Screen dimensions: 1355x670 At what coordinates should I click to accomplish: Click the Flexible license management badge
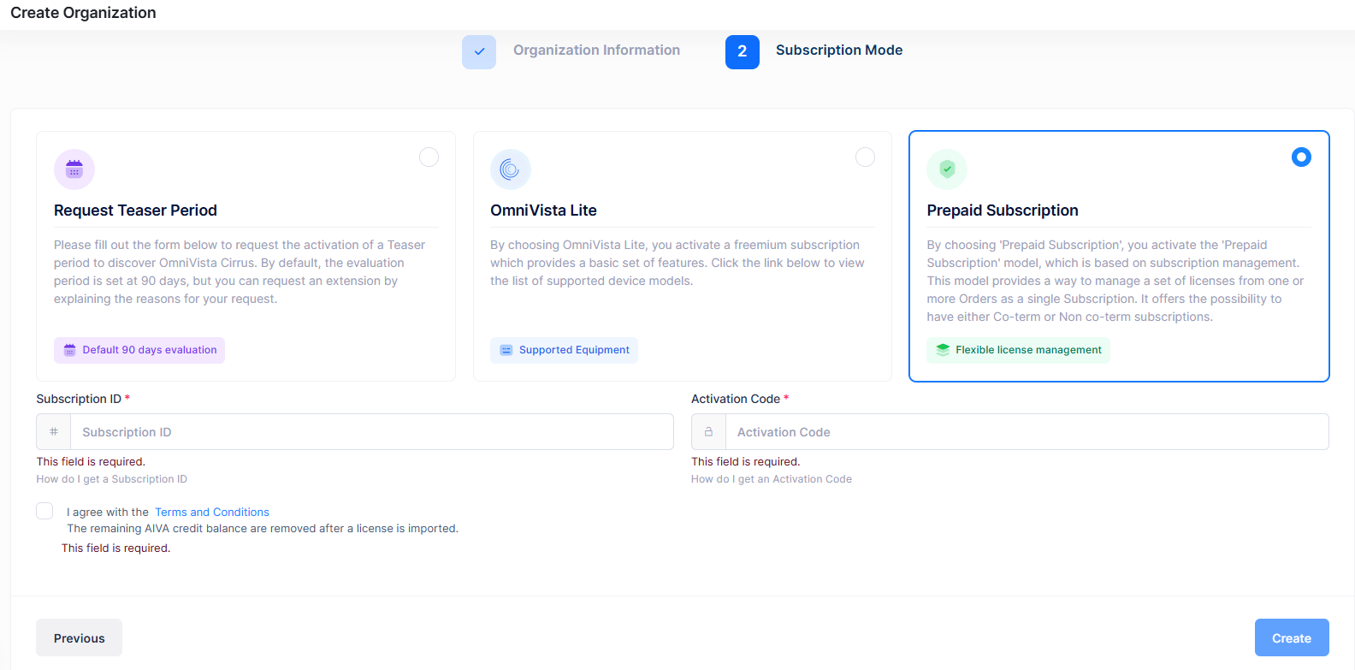click(x=1018, y=350)
